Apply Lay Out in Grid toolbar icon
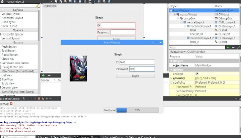Image resolution: width=241 pixels, height=138 pixels. [99, 1]
